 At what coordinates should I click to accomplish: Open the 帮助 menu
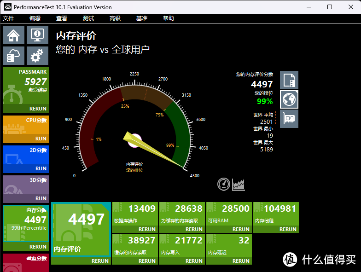[169, 18]
